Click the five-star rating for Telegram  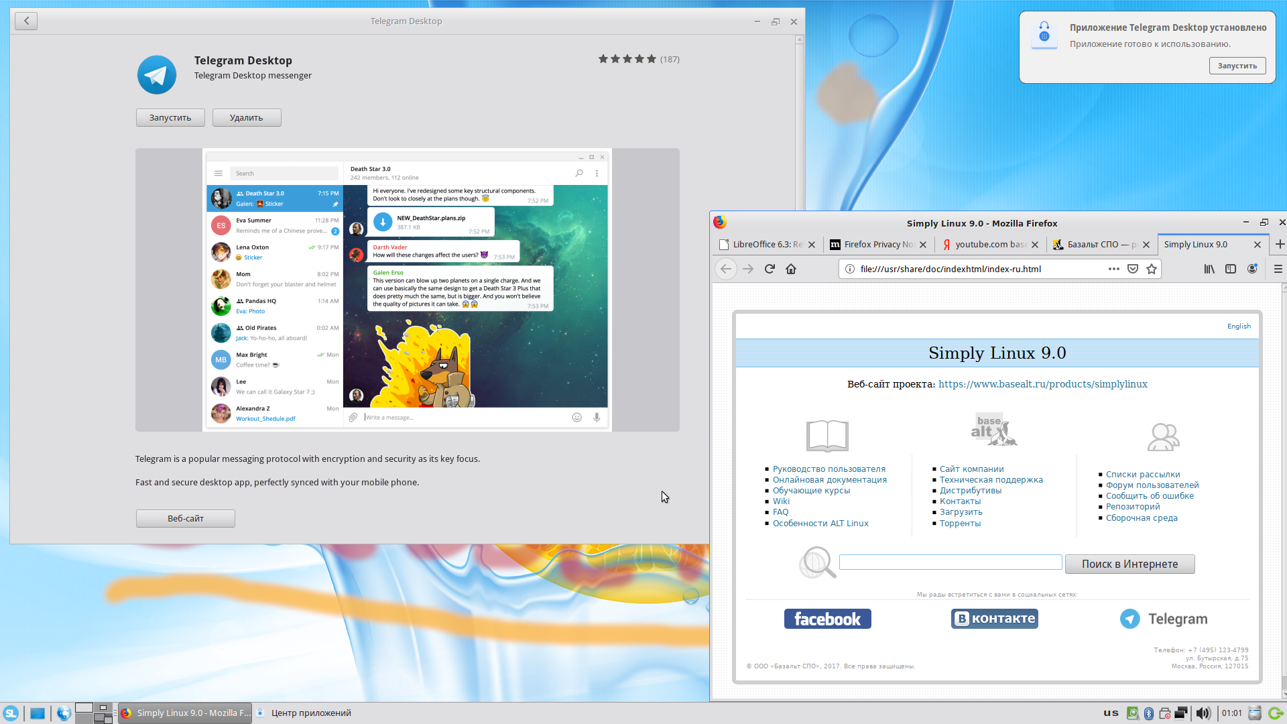point(627,59)
